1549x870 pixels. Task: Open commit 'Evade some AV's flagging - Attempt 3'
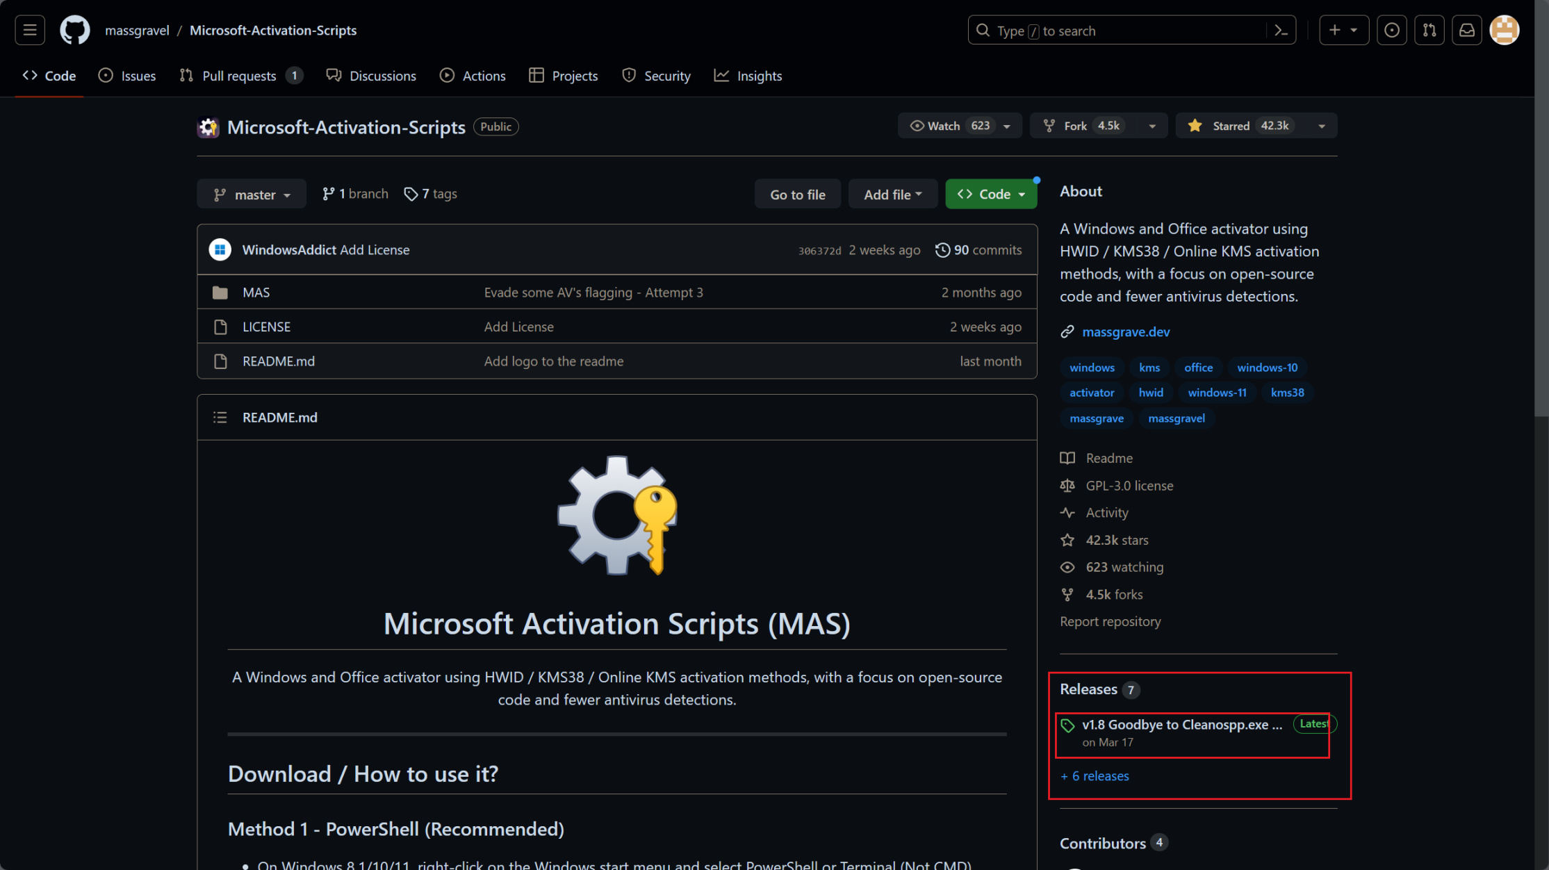point(593,293)
